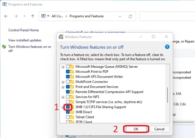Open the blue help question mark icon
Viewport: 195px width, 138px height.
167,47
